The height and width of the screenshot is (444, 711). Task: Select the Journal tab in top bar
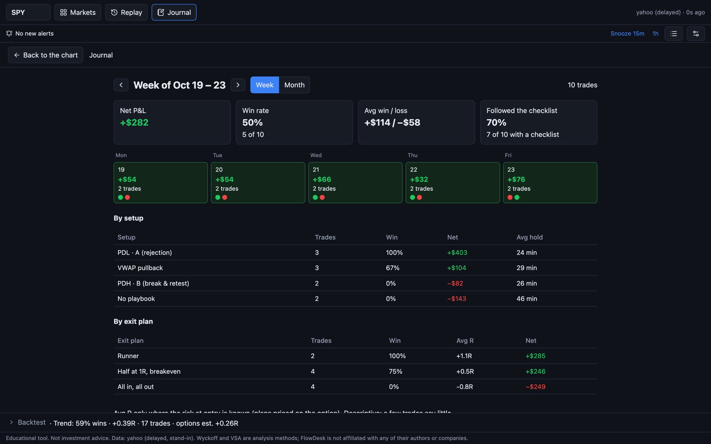click(x=174, y=12)
